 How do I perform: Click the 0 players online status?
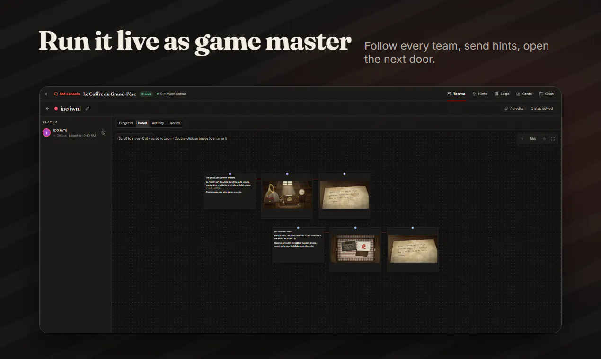click(171, 94)
